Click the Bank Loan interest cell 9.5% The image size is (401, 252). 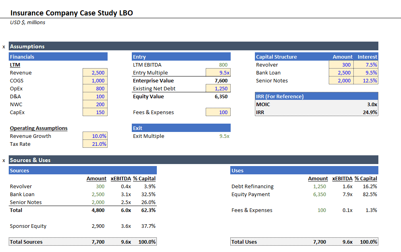(366, 73)
